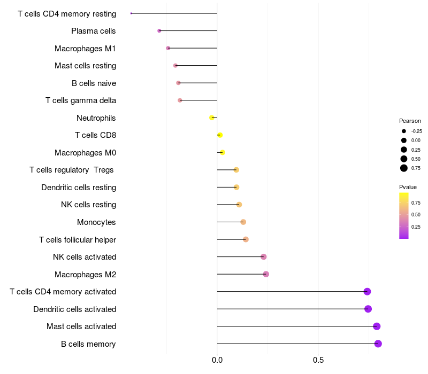Screen dimensions: 428x374
Task: Select the yellow Neutrophils data point
Action: click(212, 118)
